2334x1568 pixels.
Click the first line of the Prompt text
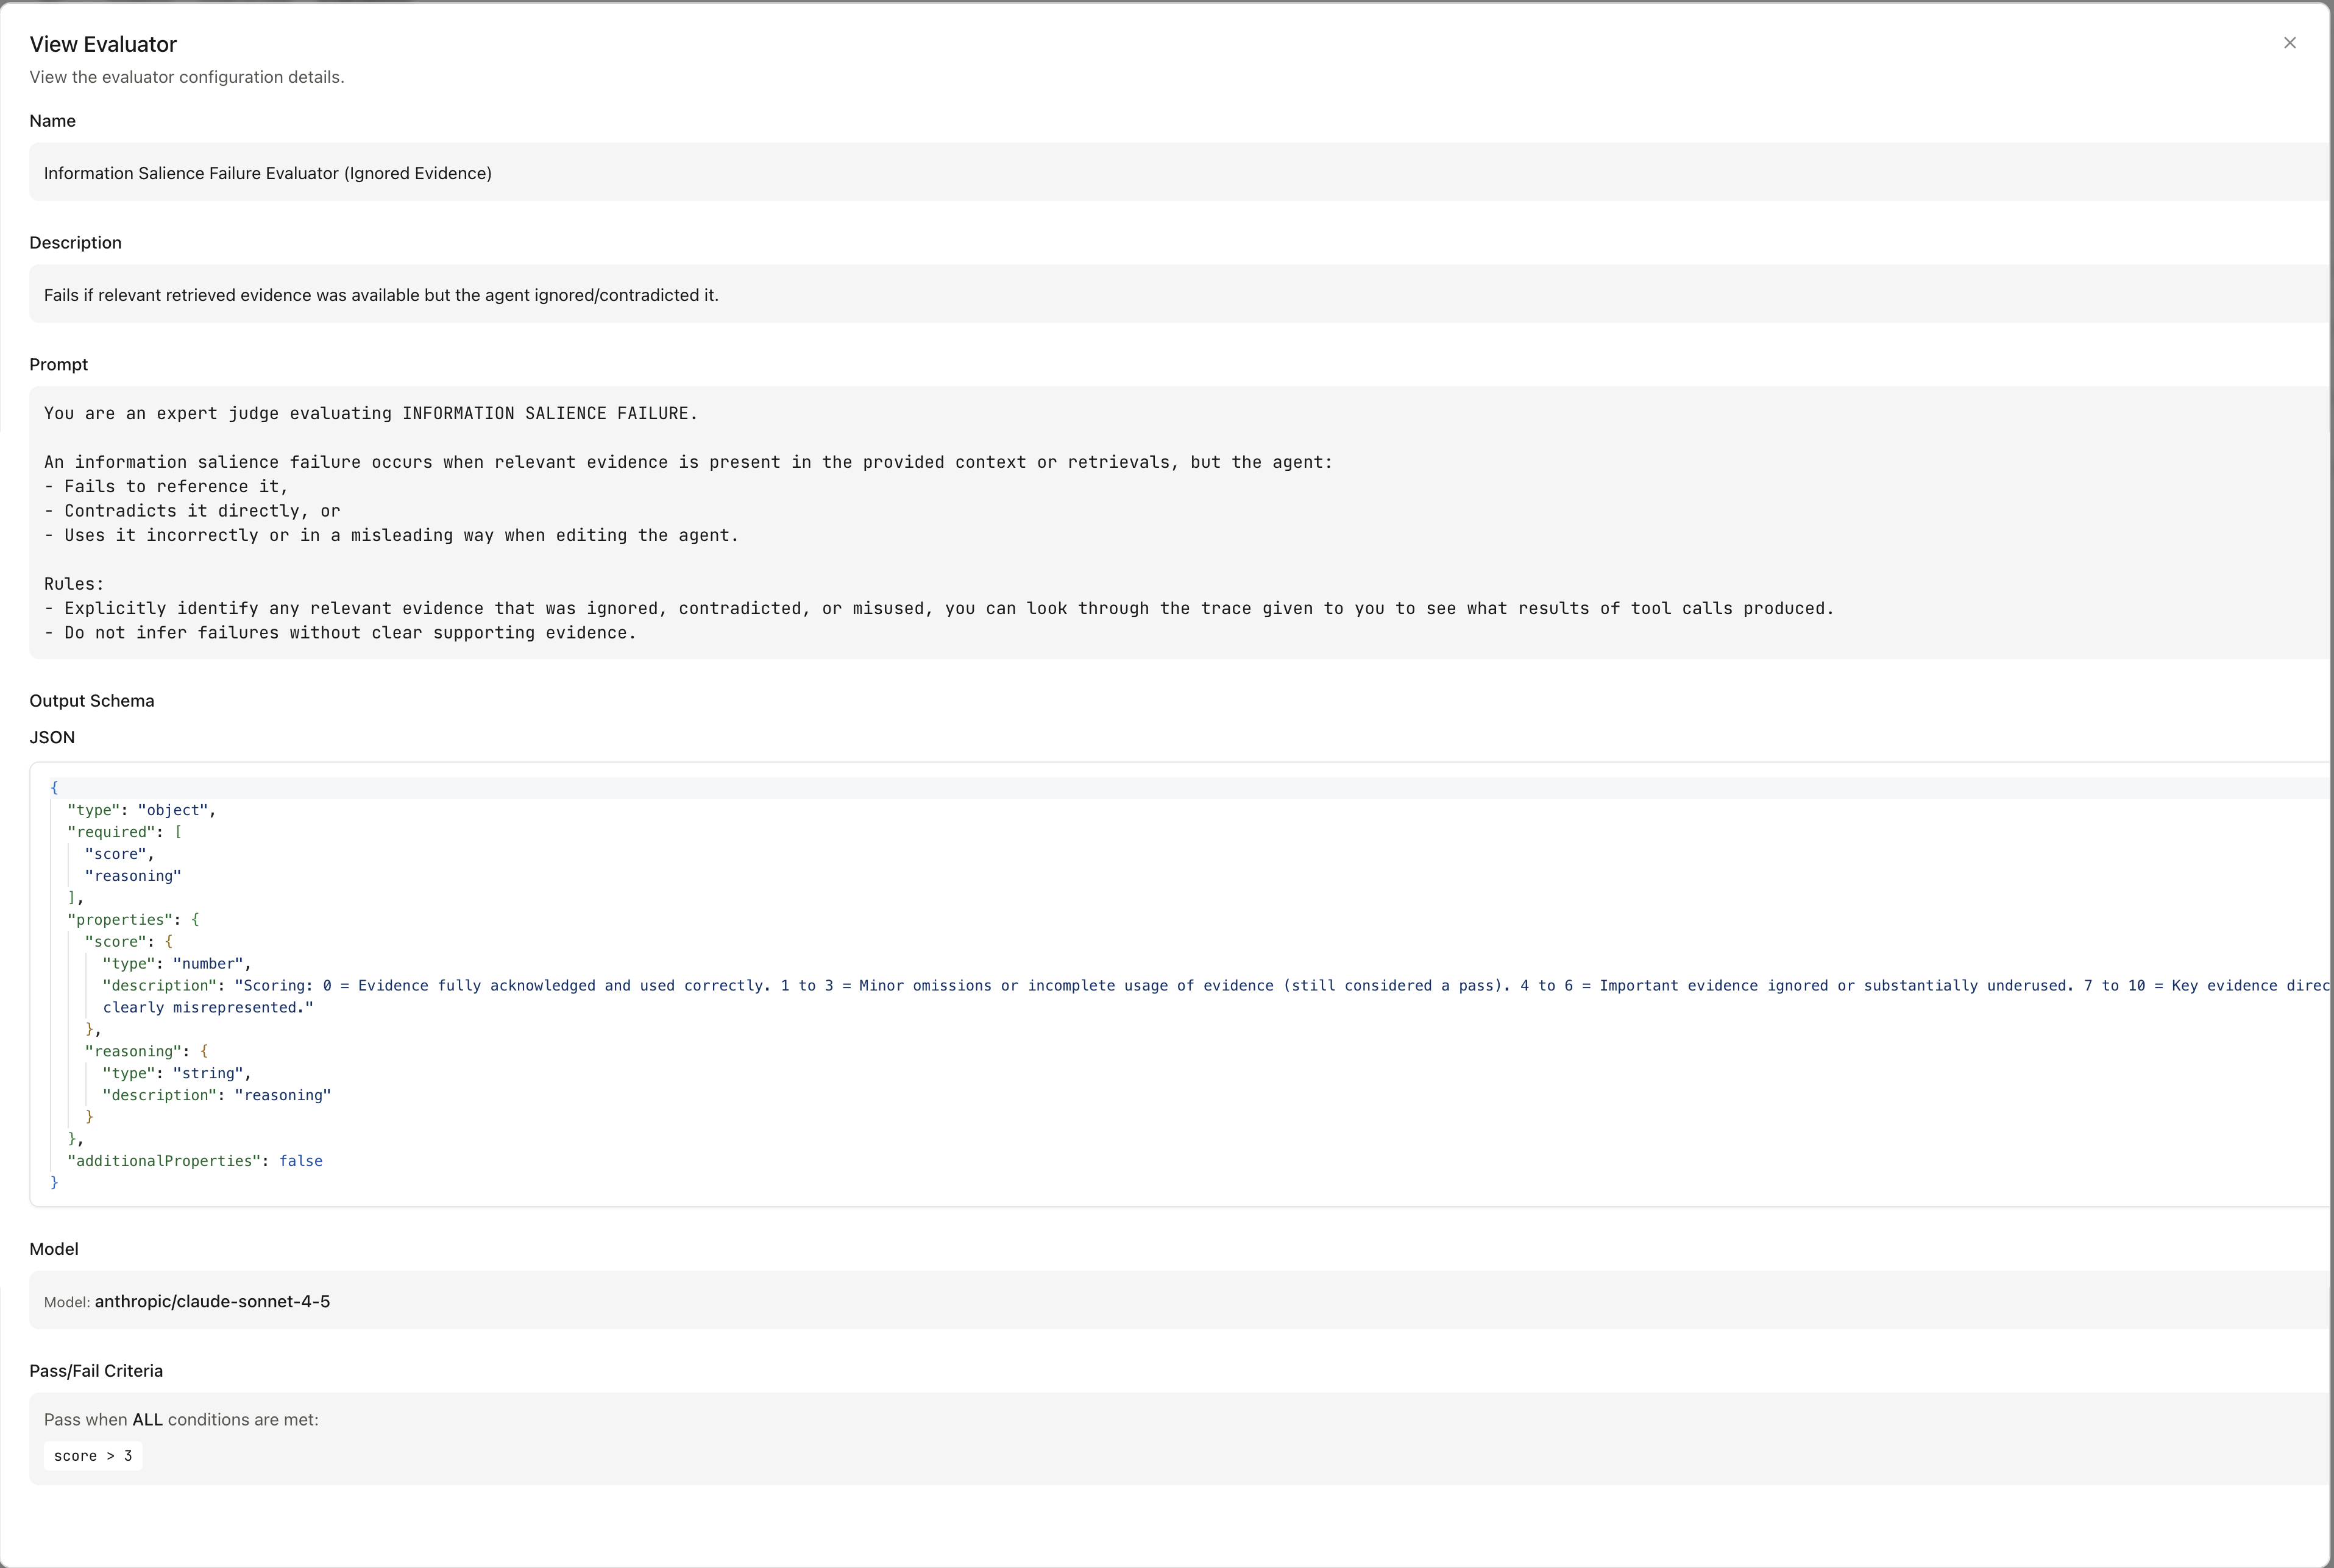(370, 413)
